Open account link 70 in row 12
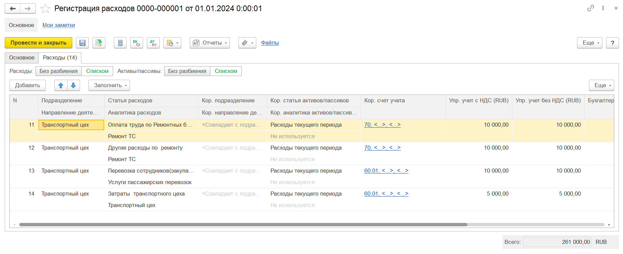Screen dimensions: 623x254 coord(382,148)
